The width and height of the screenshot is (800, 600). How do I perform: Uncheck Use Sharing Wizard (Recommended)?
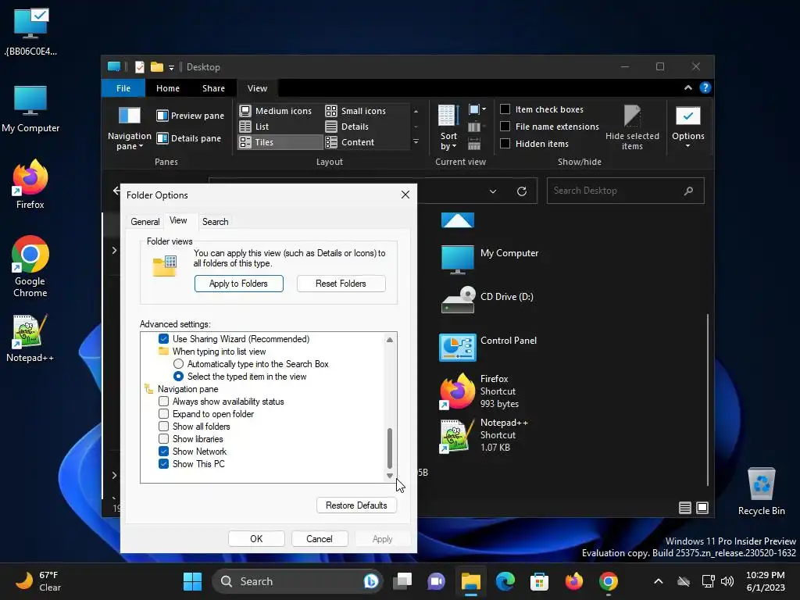[x=164, y=339]
